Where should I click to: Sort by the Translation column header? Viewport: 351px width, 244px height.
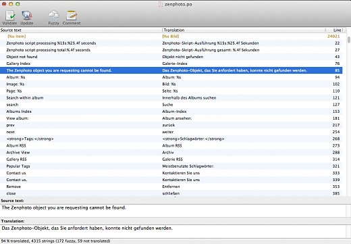tap(244, 30)
